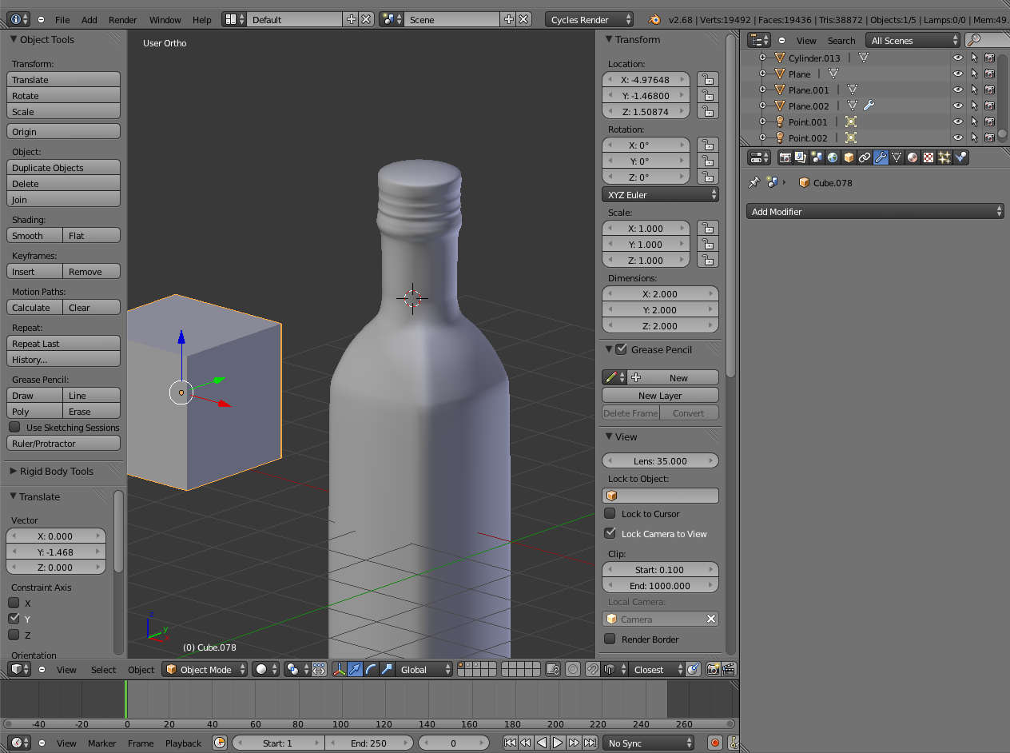
Task: Open the Closest snap target dropdown
Action: [x=655, y=670]
